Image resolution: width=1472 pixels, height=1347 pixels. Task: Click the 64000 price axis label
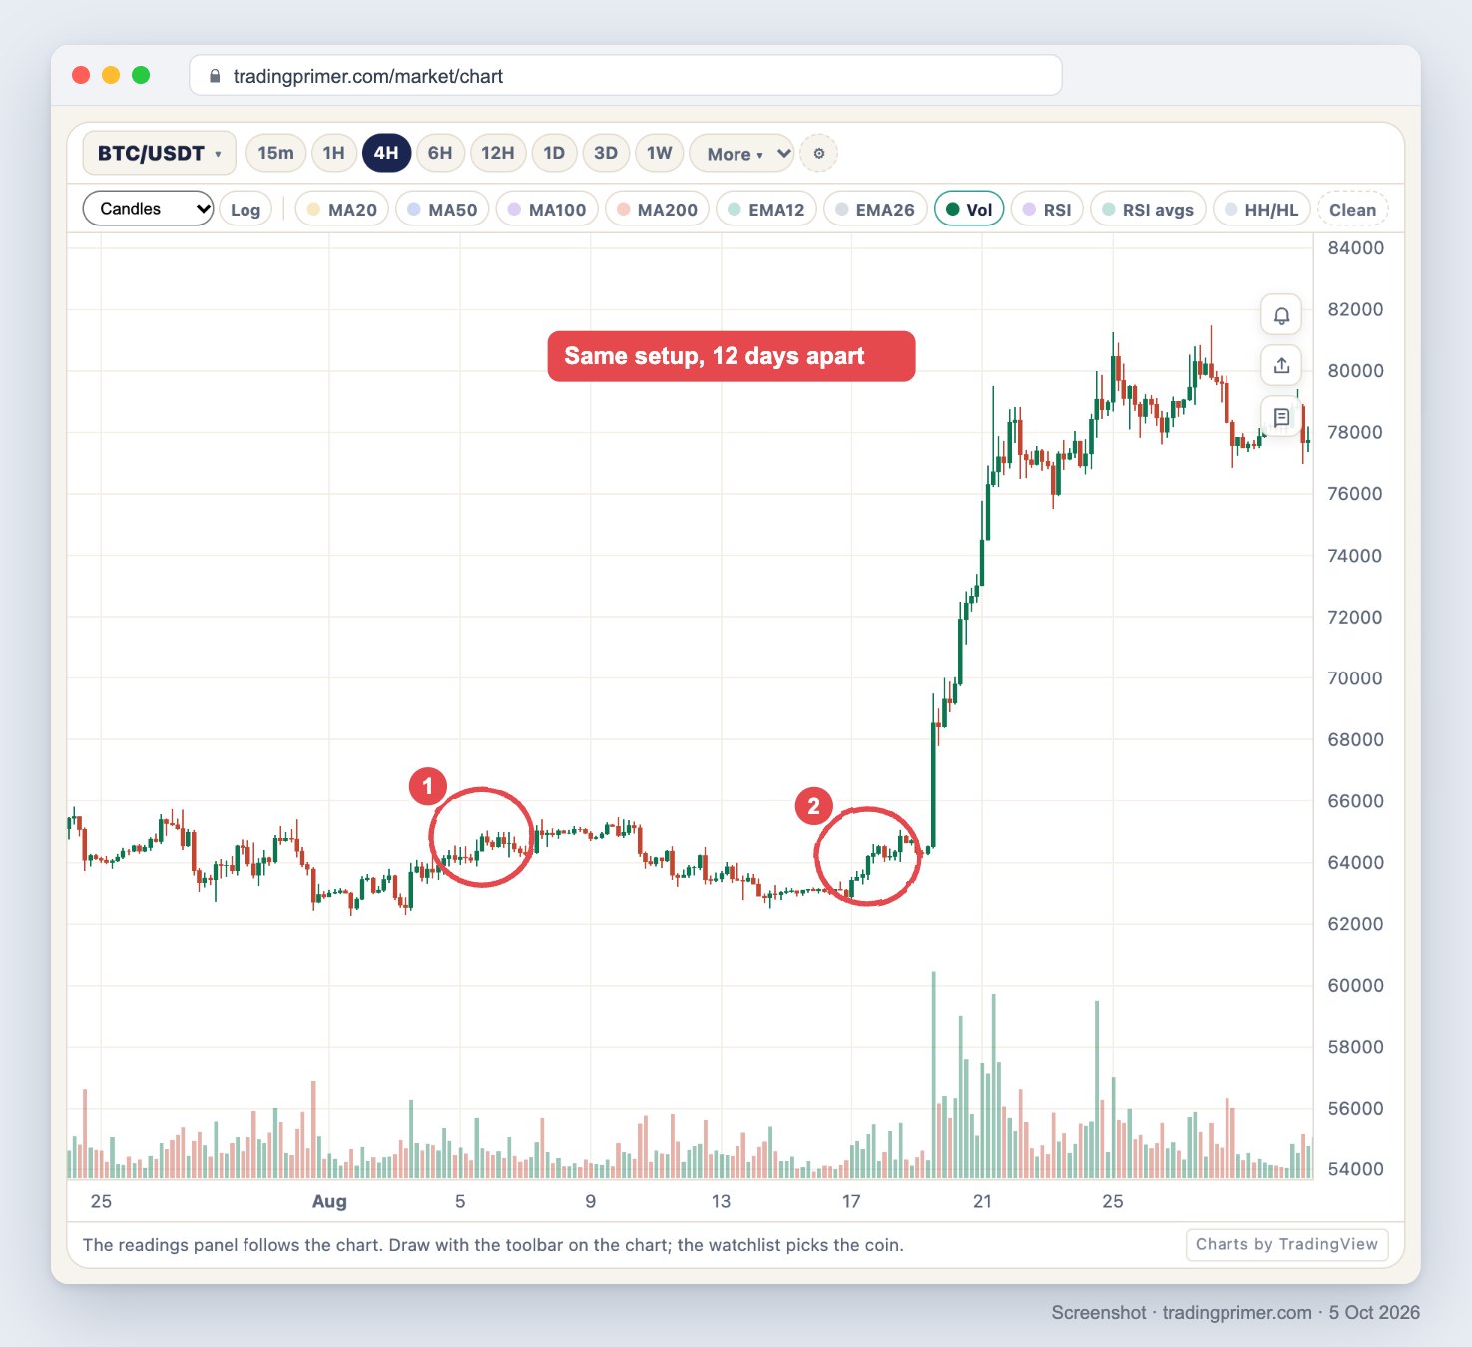coord(1355,862)
